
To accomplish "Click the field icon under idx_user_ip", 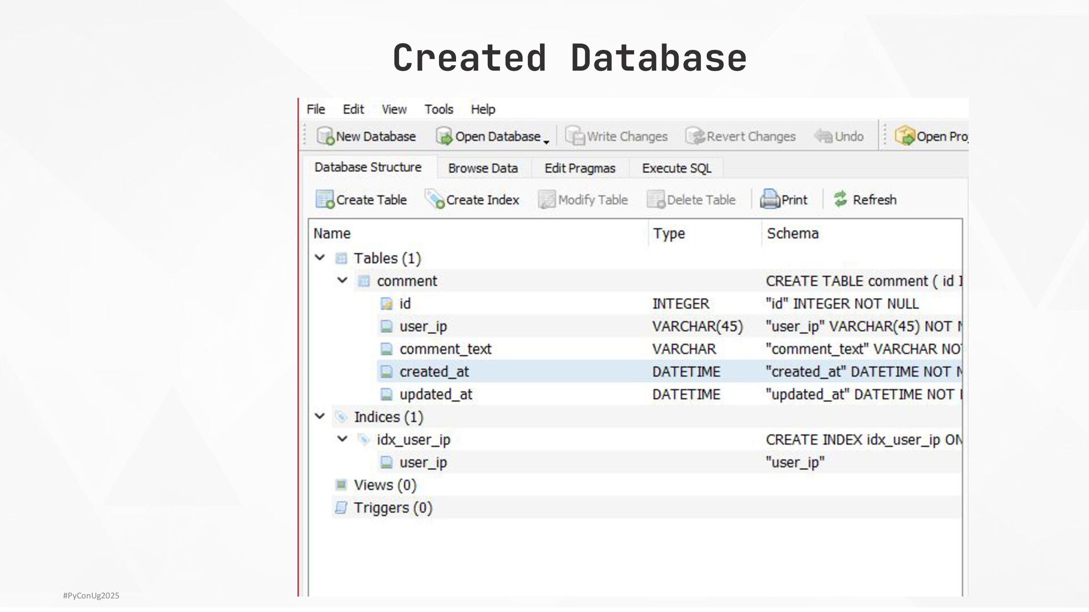I will (386, 462).
